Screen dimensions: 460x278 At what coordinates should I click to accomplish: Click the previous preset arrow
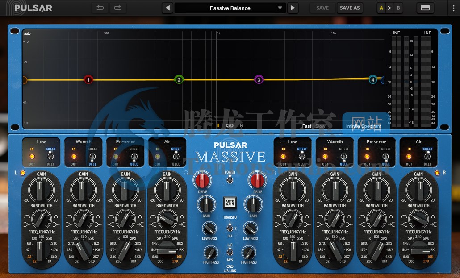tap(167, 8)
